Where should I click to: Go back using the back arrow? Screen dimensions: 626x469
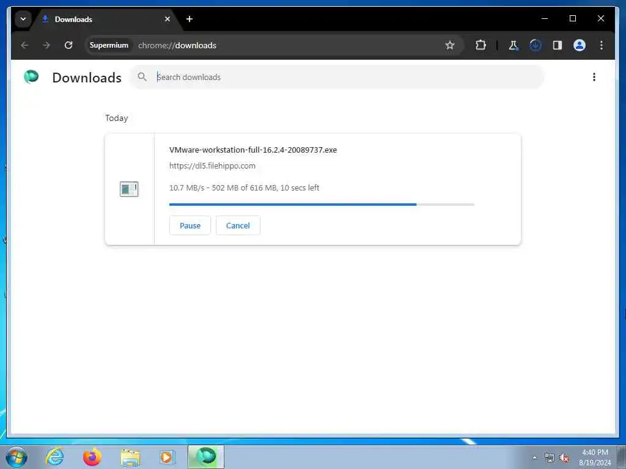(24, 45)
